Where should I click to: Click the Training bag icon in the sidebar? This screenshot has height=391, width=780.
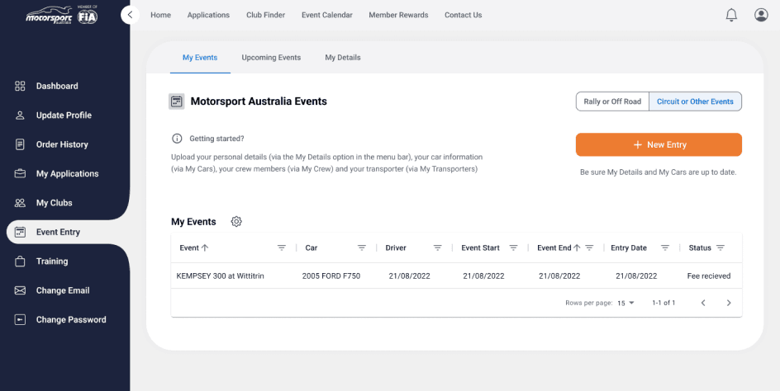[20, 261]
